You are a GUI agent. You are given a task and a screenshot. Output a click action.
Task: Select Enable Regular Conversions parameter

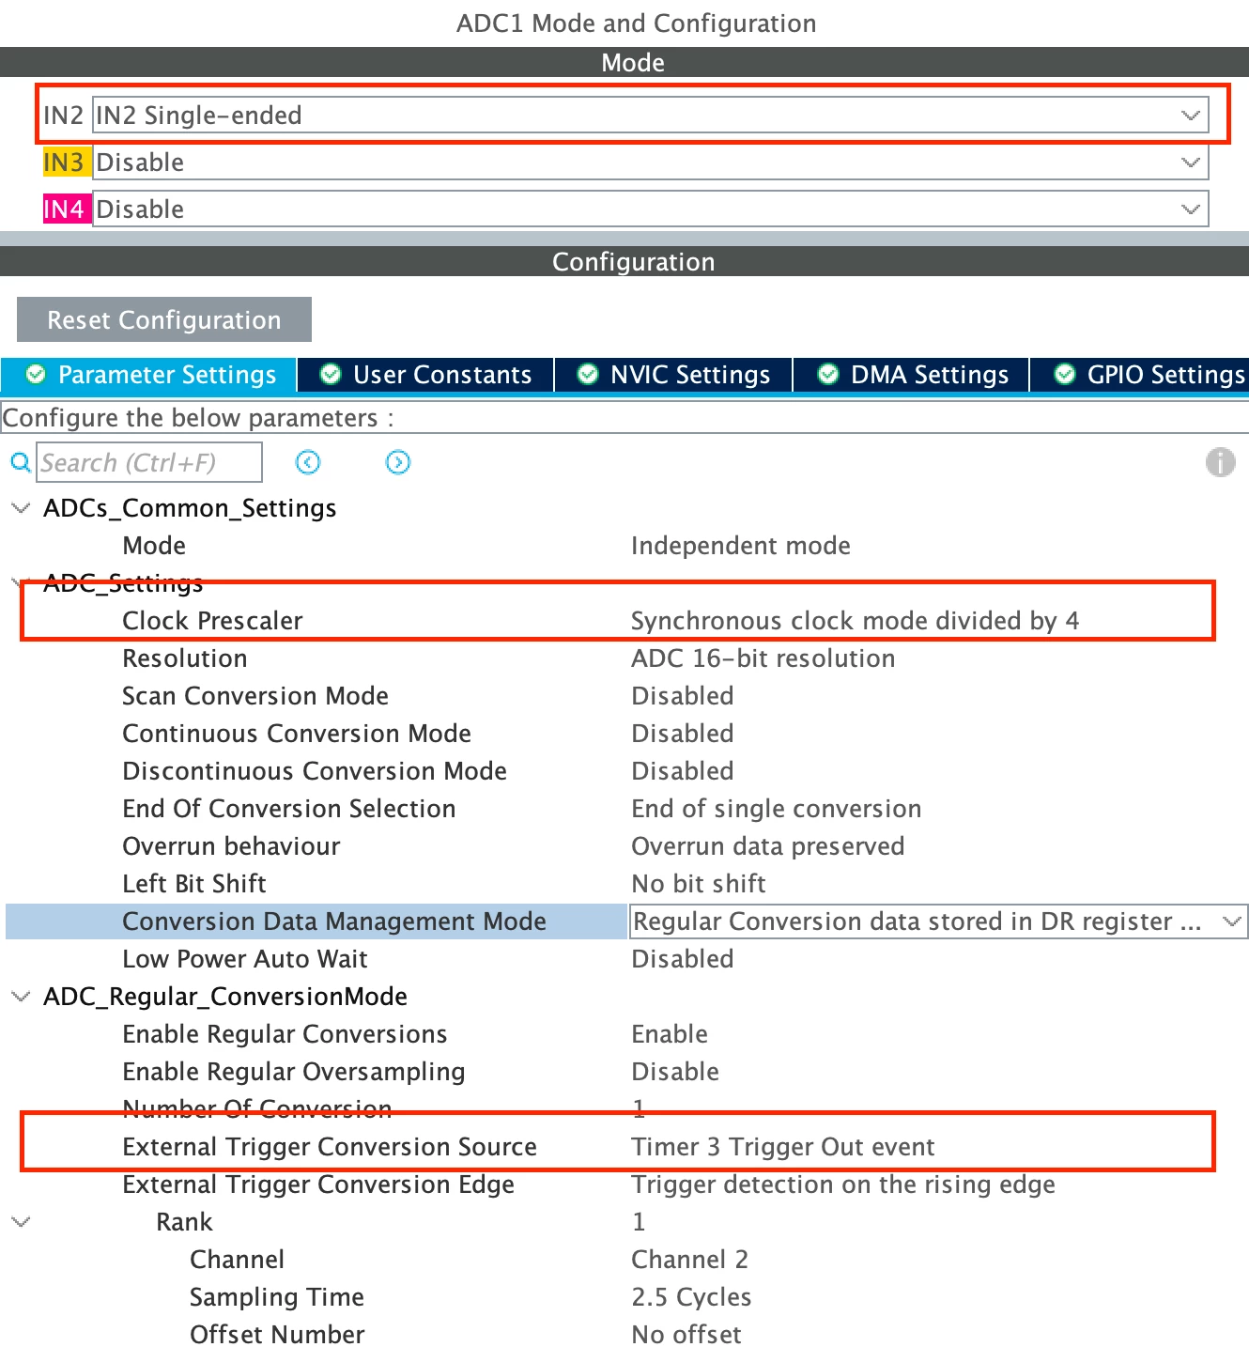[x=285, y=1034]
